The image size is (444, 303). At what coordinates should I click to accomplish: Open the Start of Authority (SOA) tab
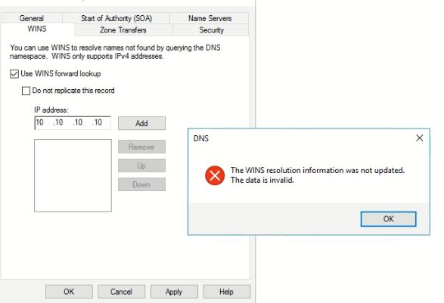[116, 18]
